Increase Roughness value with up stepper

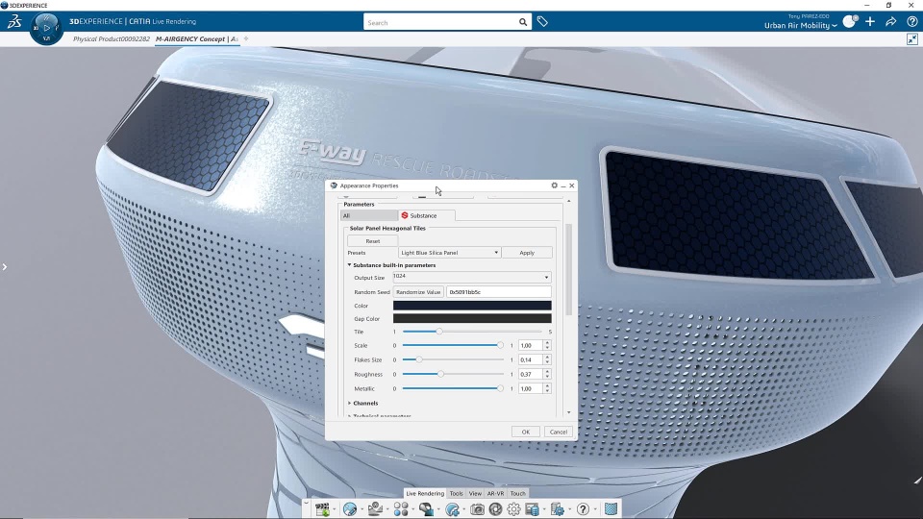[x=547, y=371]
